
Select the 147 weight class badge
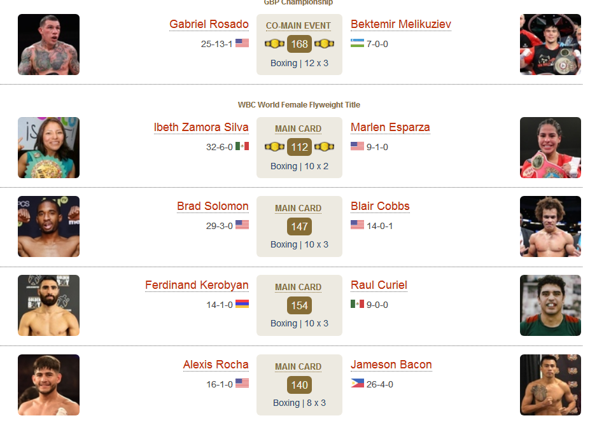(x=300, y=226)
